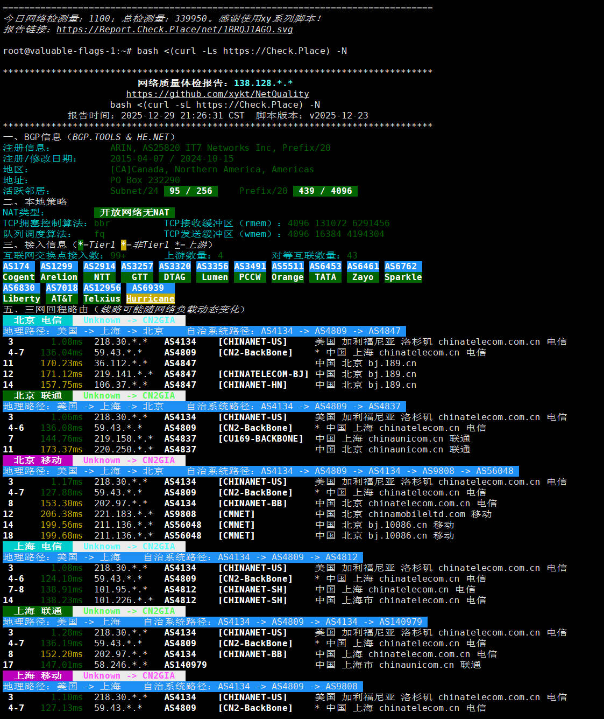Select the AS6762 Sparkle badge
Image resolution: width=604 pixels, height=719 pixels.
coord(403,272)
